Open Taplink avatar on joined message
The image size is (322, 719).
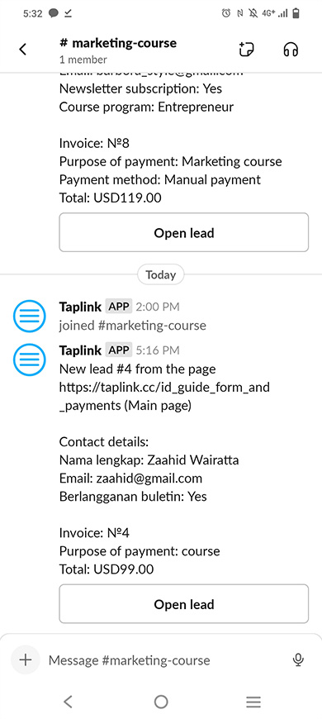pos(30,316)
